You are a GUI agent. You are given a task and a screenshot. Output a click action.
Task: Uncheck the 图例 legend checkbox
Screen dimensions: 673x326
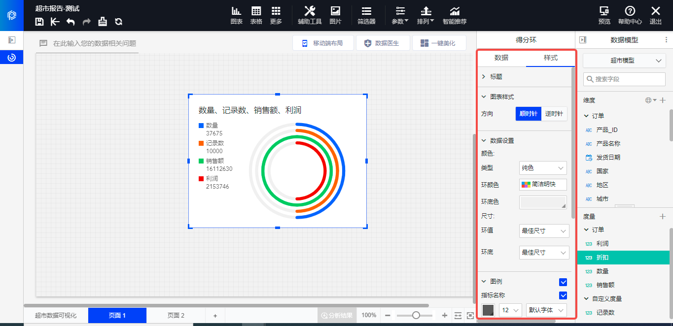tap(563, 282)
